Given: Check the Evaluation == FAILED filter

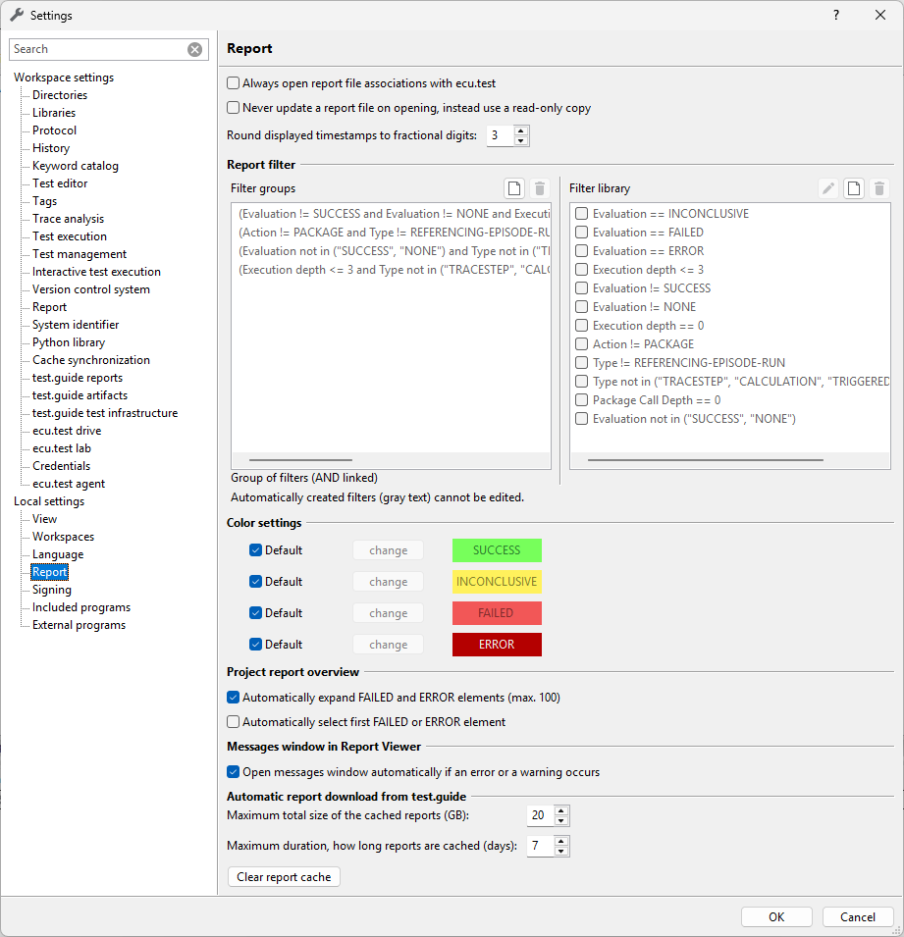Looking at the screenshot, I should tap(582, 232).
